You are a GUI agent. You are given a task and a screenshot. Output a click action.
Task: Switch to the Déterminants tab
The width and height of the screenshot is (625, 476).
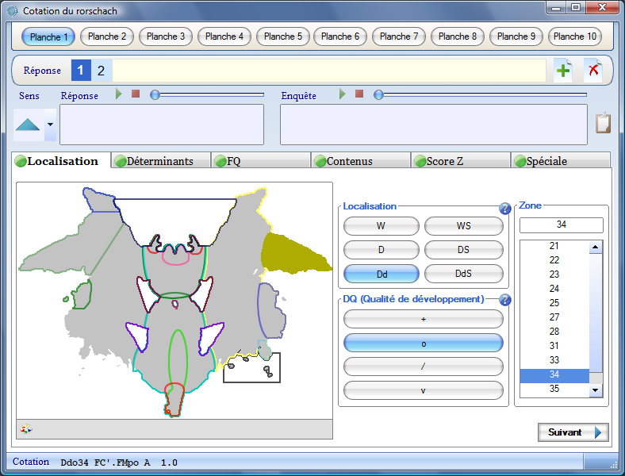pyautogui.click(x=161, y=161)
